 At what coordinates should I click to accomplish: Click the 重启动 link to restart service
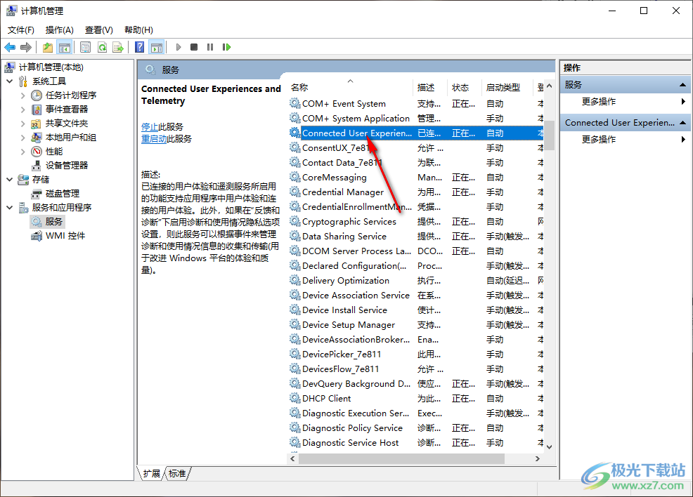pyautogui.click(x=154, y=139)
